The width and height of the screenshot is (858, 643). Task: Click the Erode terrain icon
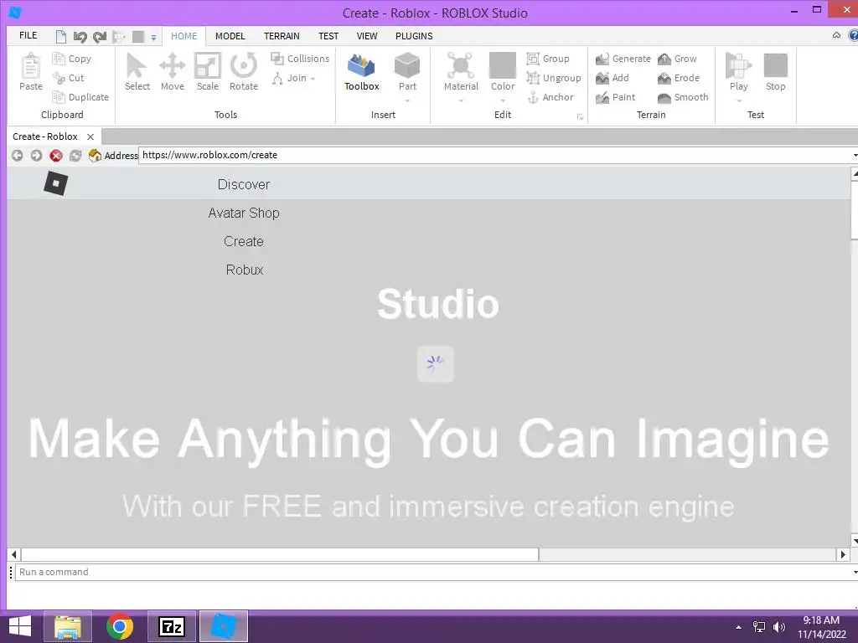664,78
